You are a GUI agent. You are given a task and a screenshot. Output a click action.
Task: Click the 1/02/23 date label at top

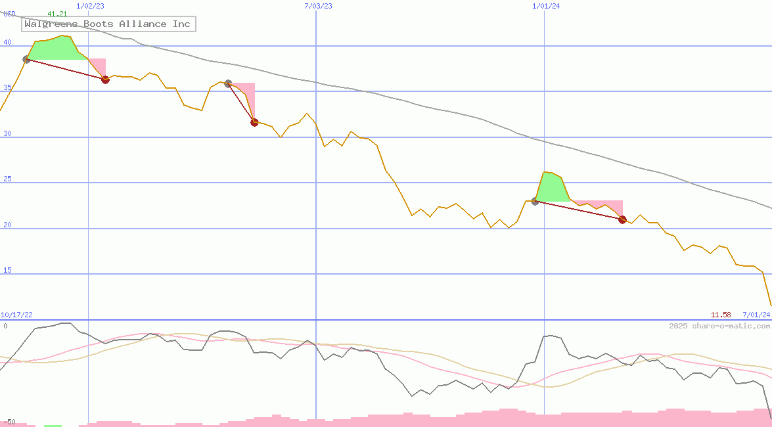tap(90, 6)
